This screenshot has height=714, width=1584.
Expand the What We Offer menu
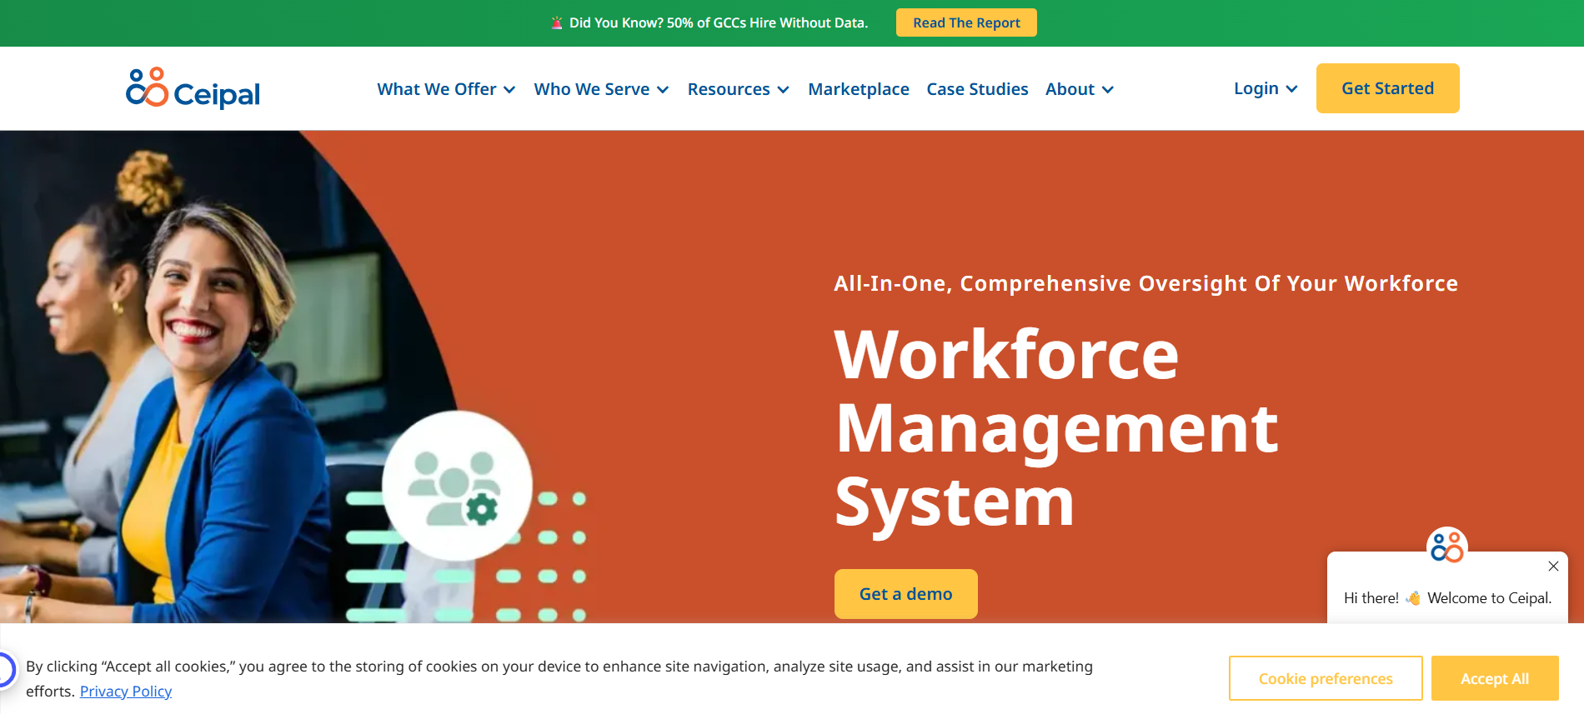point(446,89)
